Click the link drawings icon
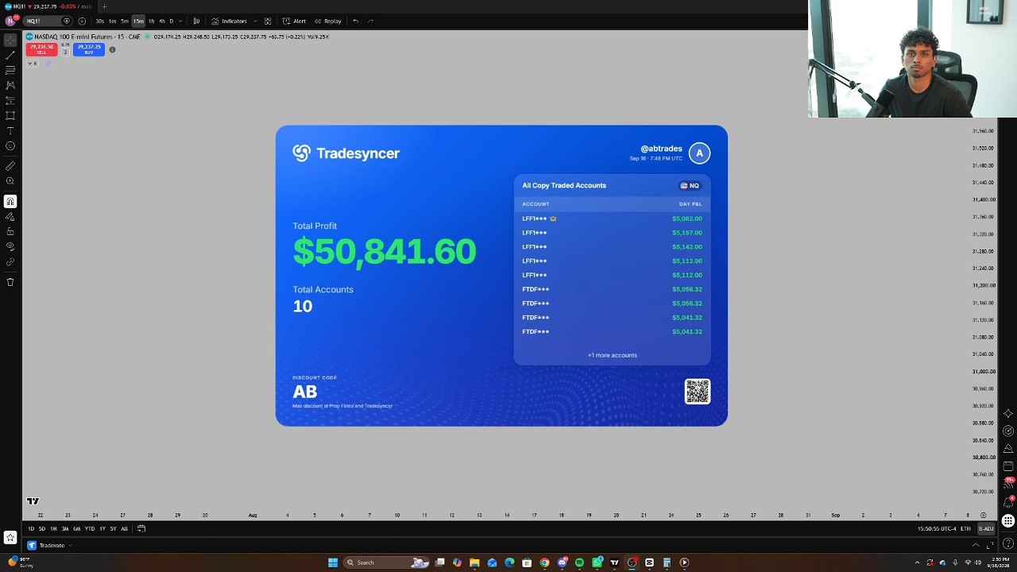1017x572 pixels. 10,261
